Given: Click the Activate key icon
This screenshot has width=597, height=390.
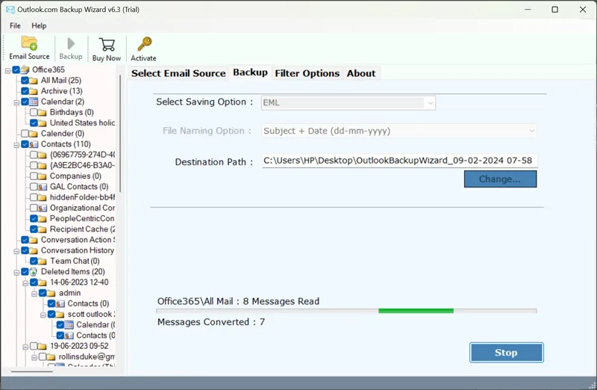Looking at the screenshot, I should [144, 44].
